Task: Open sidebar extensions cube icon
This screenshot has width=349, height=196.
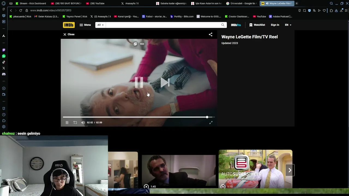Action: tap(4, 121)
